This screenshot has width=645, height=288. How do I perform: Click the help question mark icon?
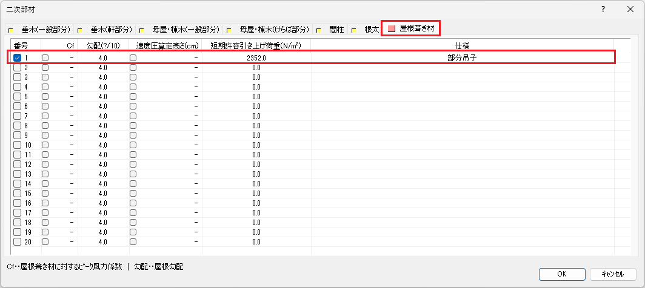603,10
